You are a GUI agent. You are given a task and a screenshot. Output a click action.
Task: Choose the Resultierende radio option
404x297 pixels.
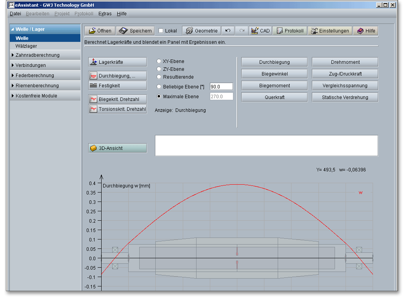coord(159,77)
